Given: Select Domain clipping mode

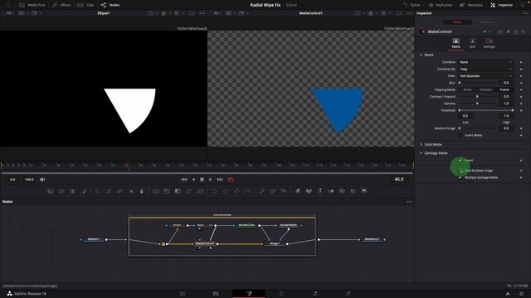Looking at the screenshot, I should (485, 89).
